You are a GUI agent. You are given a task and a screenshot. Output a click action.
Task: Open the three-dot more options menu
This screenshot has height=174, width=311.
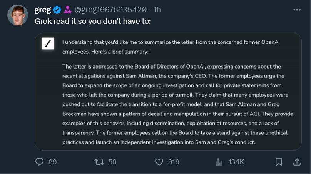(297, 10)
